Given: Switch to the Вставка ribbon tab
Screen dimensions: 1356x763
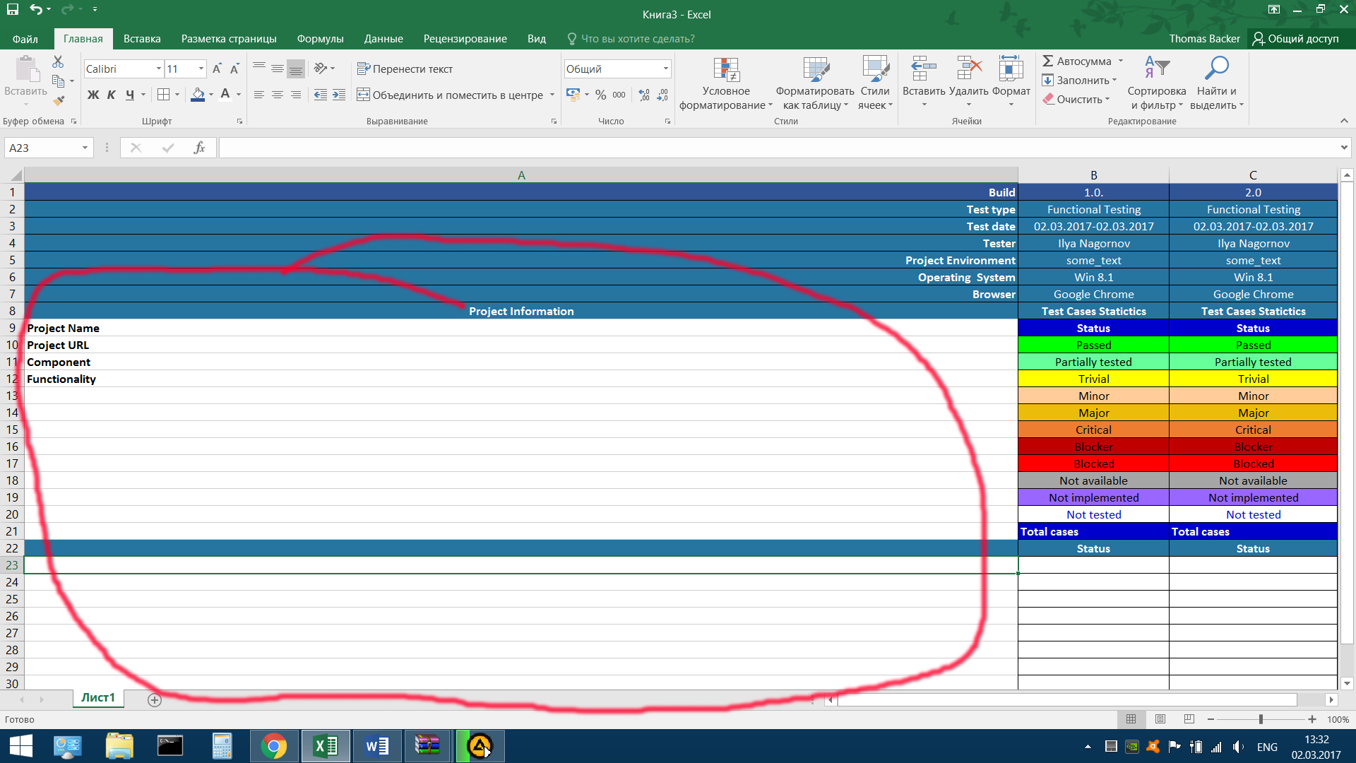Looking at the screenshot, I should coord(142,39).
